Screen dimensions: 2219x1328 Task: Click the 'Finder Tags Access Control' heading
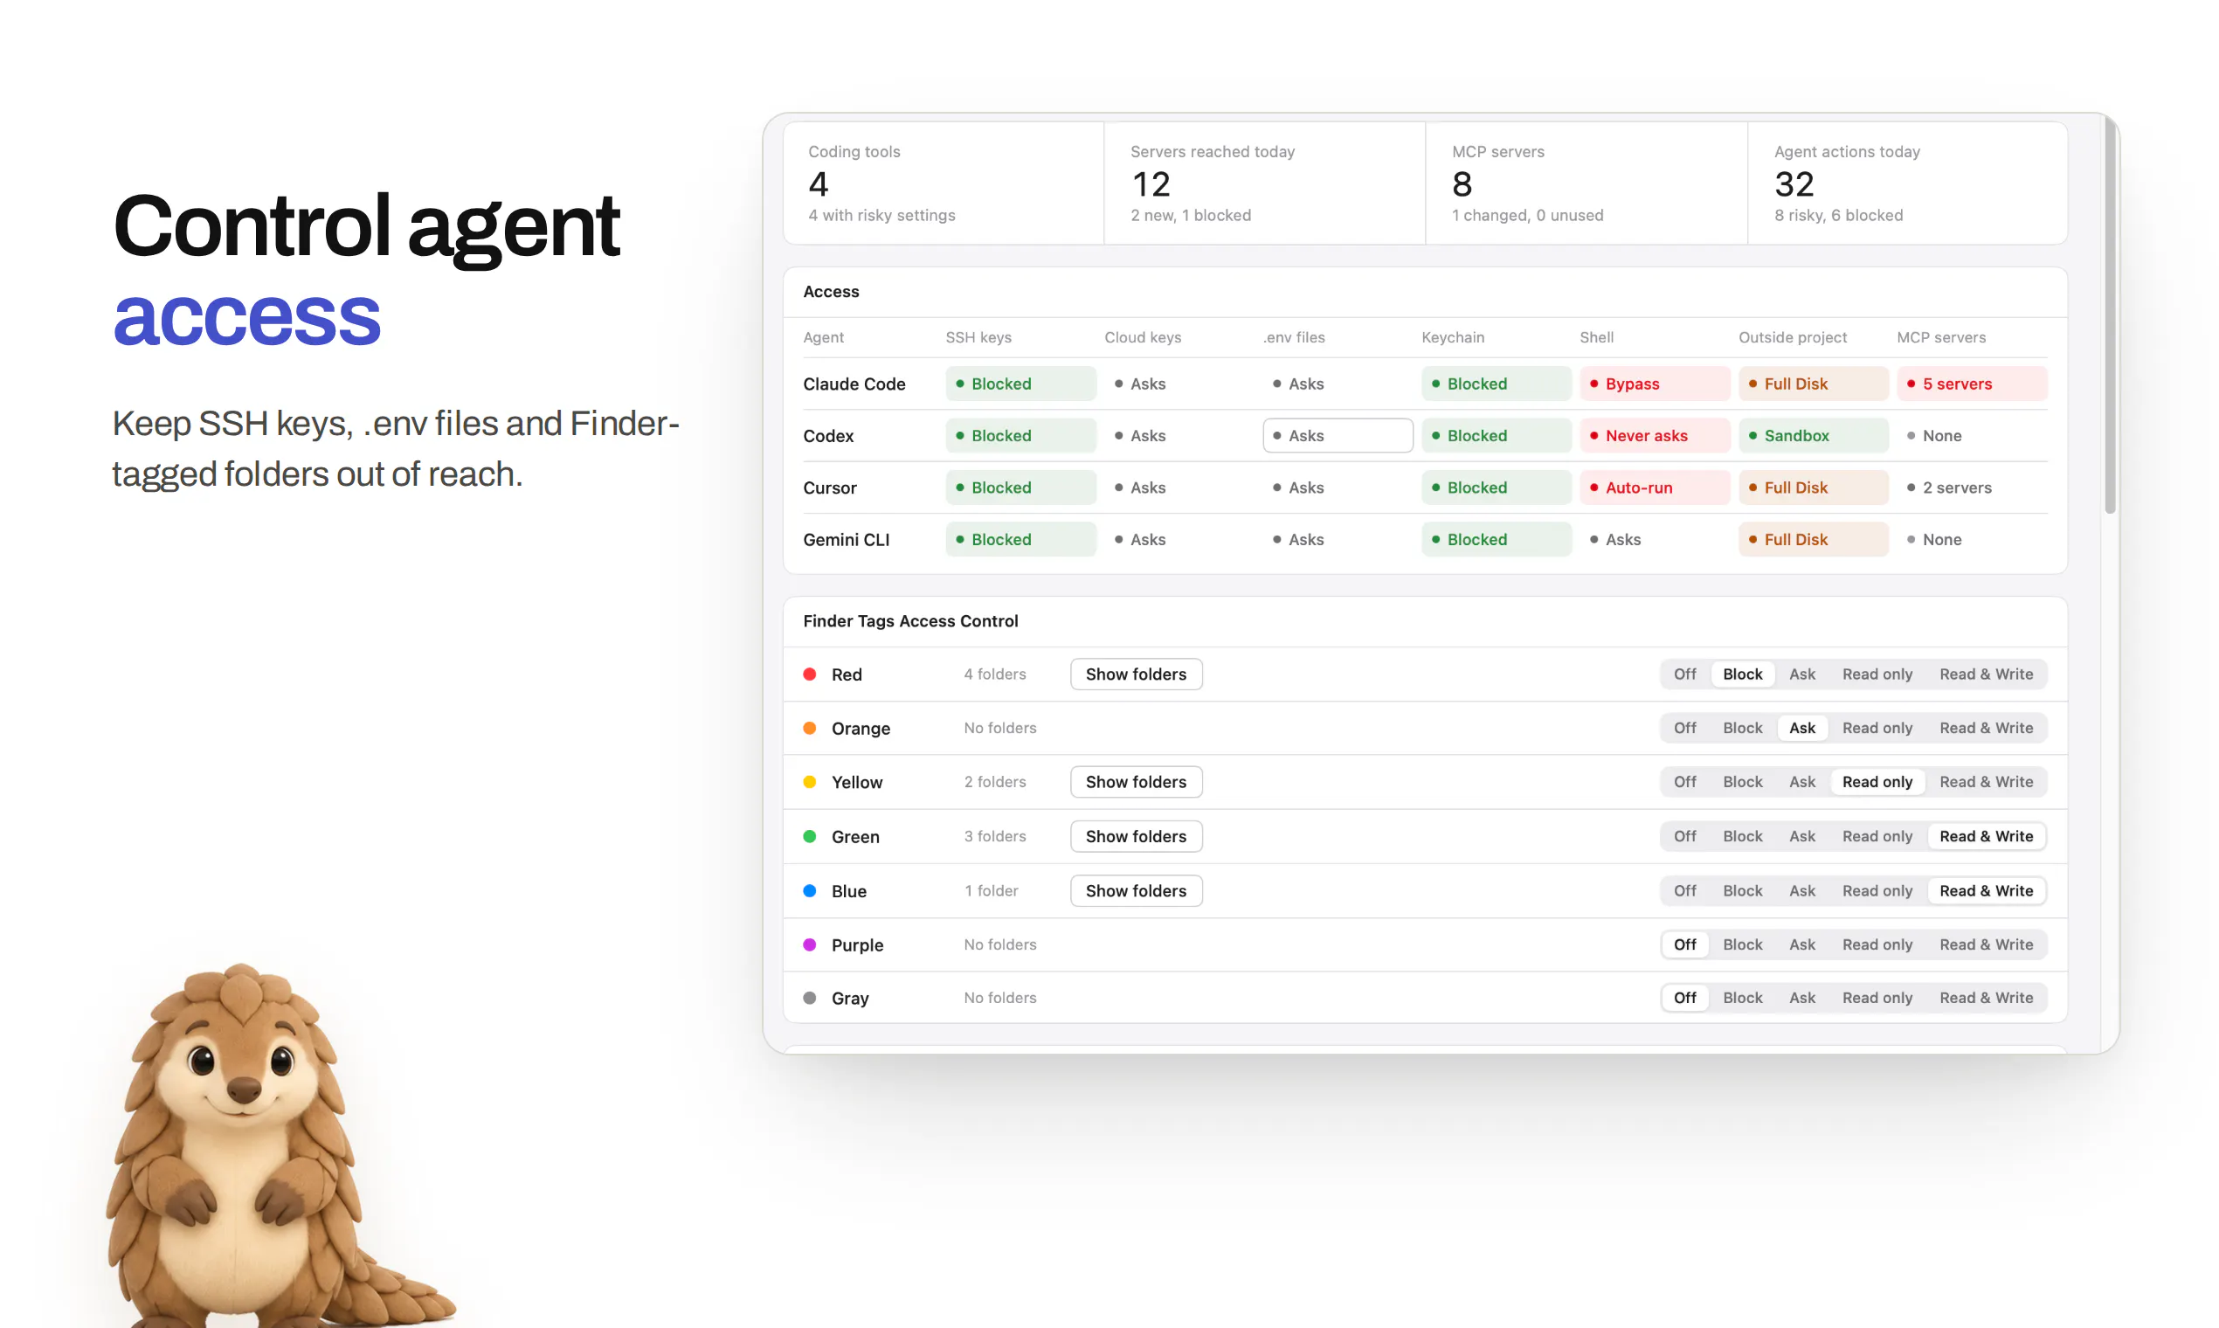pyautogui.click(x=910, y=620)
